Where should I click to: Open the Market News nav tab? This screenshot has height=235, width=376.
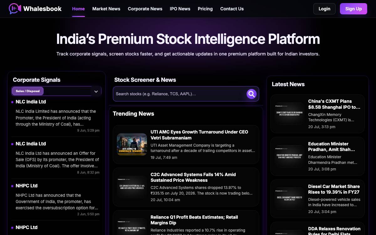pyautogui.click(x=106, y=9)
